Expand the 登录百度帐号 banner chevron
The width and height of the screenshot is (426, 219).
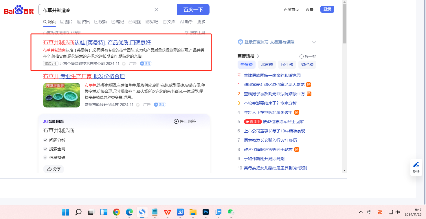314,42
